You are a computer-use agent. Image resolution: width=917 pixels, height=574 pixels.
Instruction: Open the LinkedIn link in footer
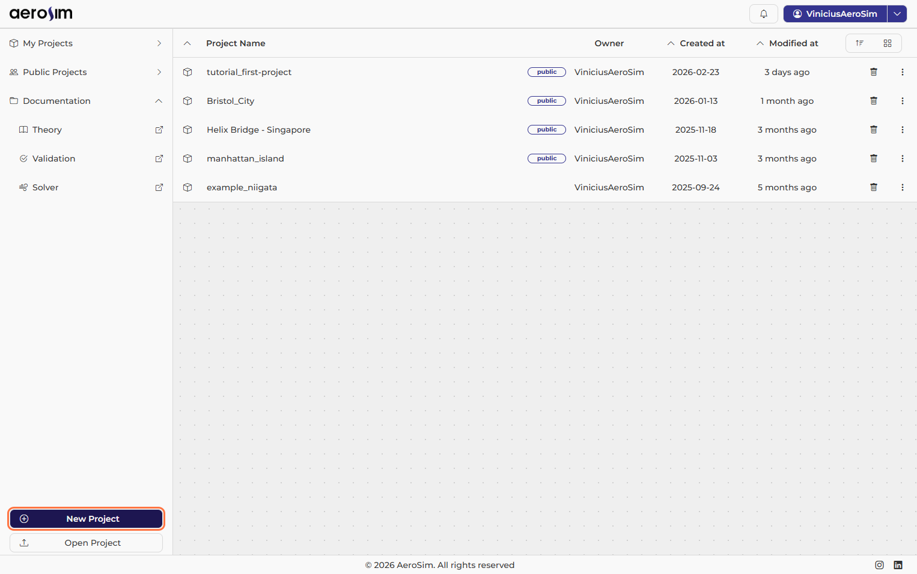[x=898, y=565]
